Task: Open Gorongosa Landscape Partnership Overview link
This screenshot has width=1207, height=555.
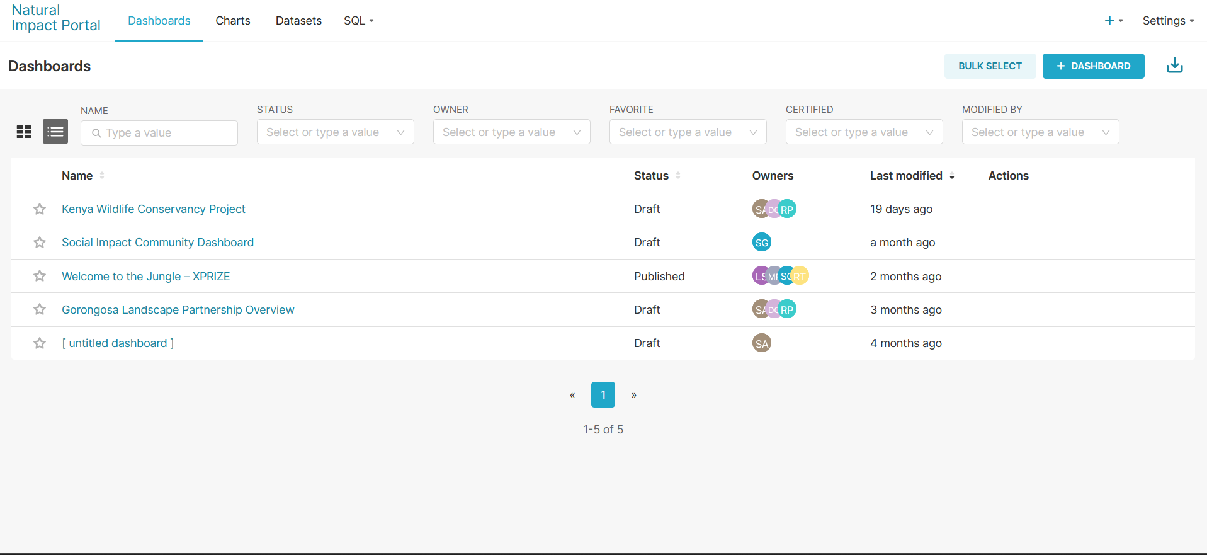Action: pyautogui.click(x=178, y=310)
